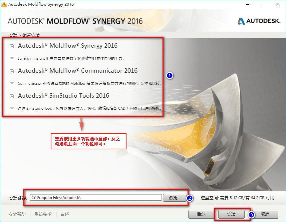Expand Communicator description disclosure triangle

point(12,83)
